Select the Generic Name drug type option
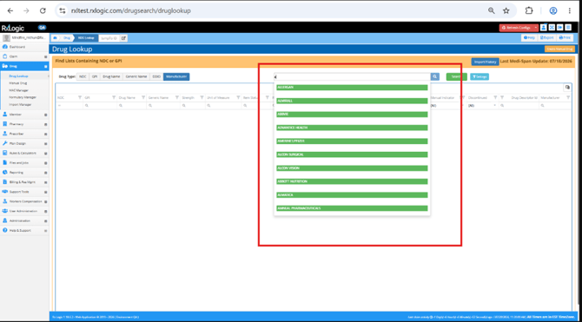The image size is (582, 322). pyautogui.click(x=136, y=76)
